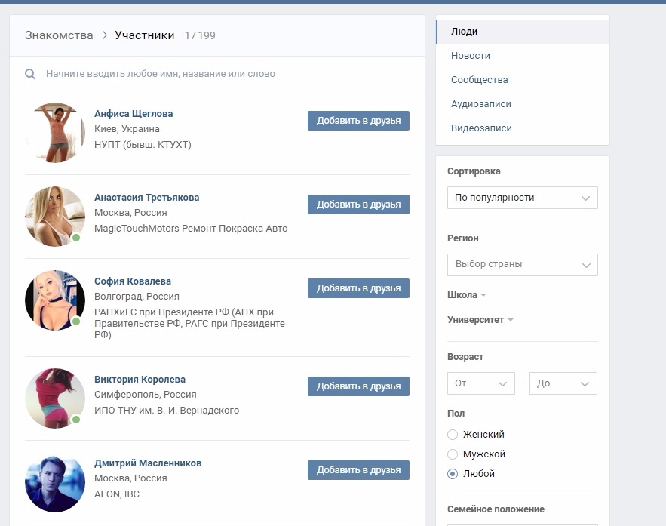
Task: Go back to the Знакомства breadcrumb
Action: (x=59, y=35)
